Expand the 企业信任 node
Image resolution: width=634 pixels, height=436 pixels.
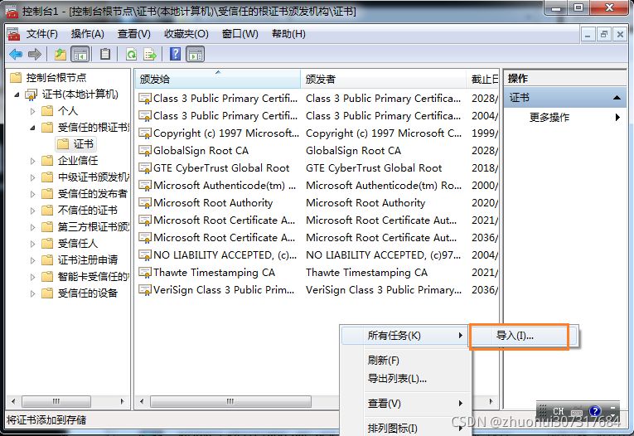33,161
